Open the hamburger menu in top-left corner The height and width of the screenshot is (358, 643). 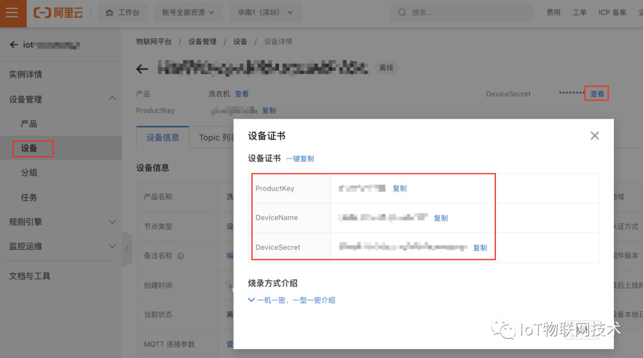13,13
